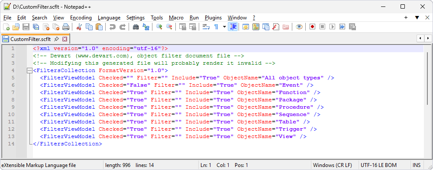This screenshot has width=433, height=170.
Task: Open the document list dropdown triangle
Action: [417, 17]
